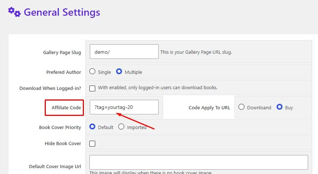
Task: Click the 'Download When Logged-in?' label
Action: coord(50,88)
